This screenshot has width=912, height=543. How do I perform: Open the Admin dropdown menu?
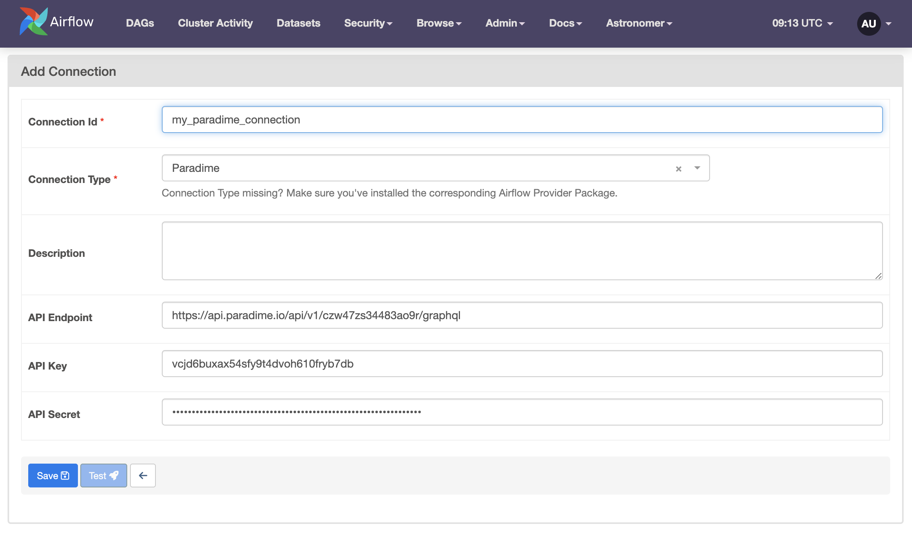coord(505,23)
